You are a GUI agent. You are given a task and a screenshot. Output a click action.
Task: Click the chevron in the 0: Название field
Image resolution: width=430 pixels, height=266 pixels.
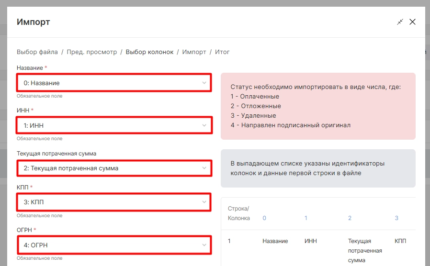[204, 83]
